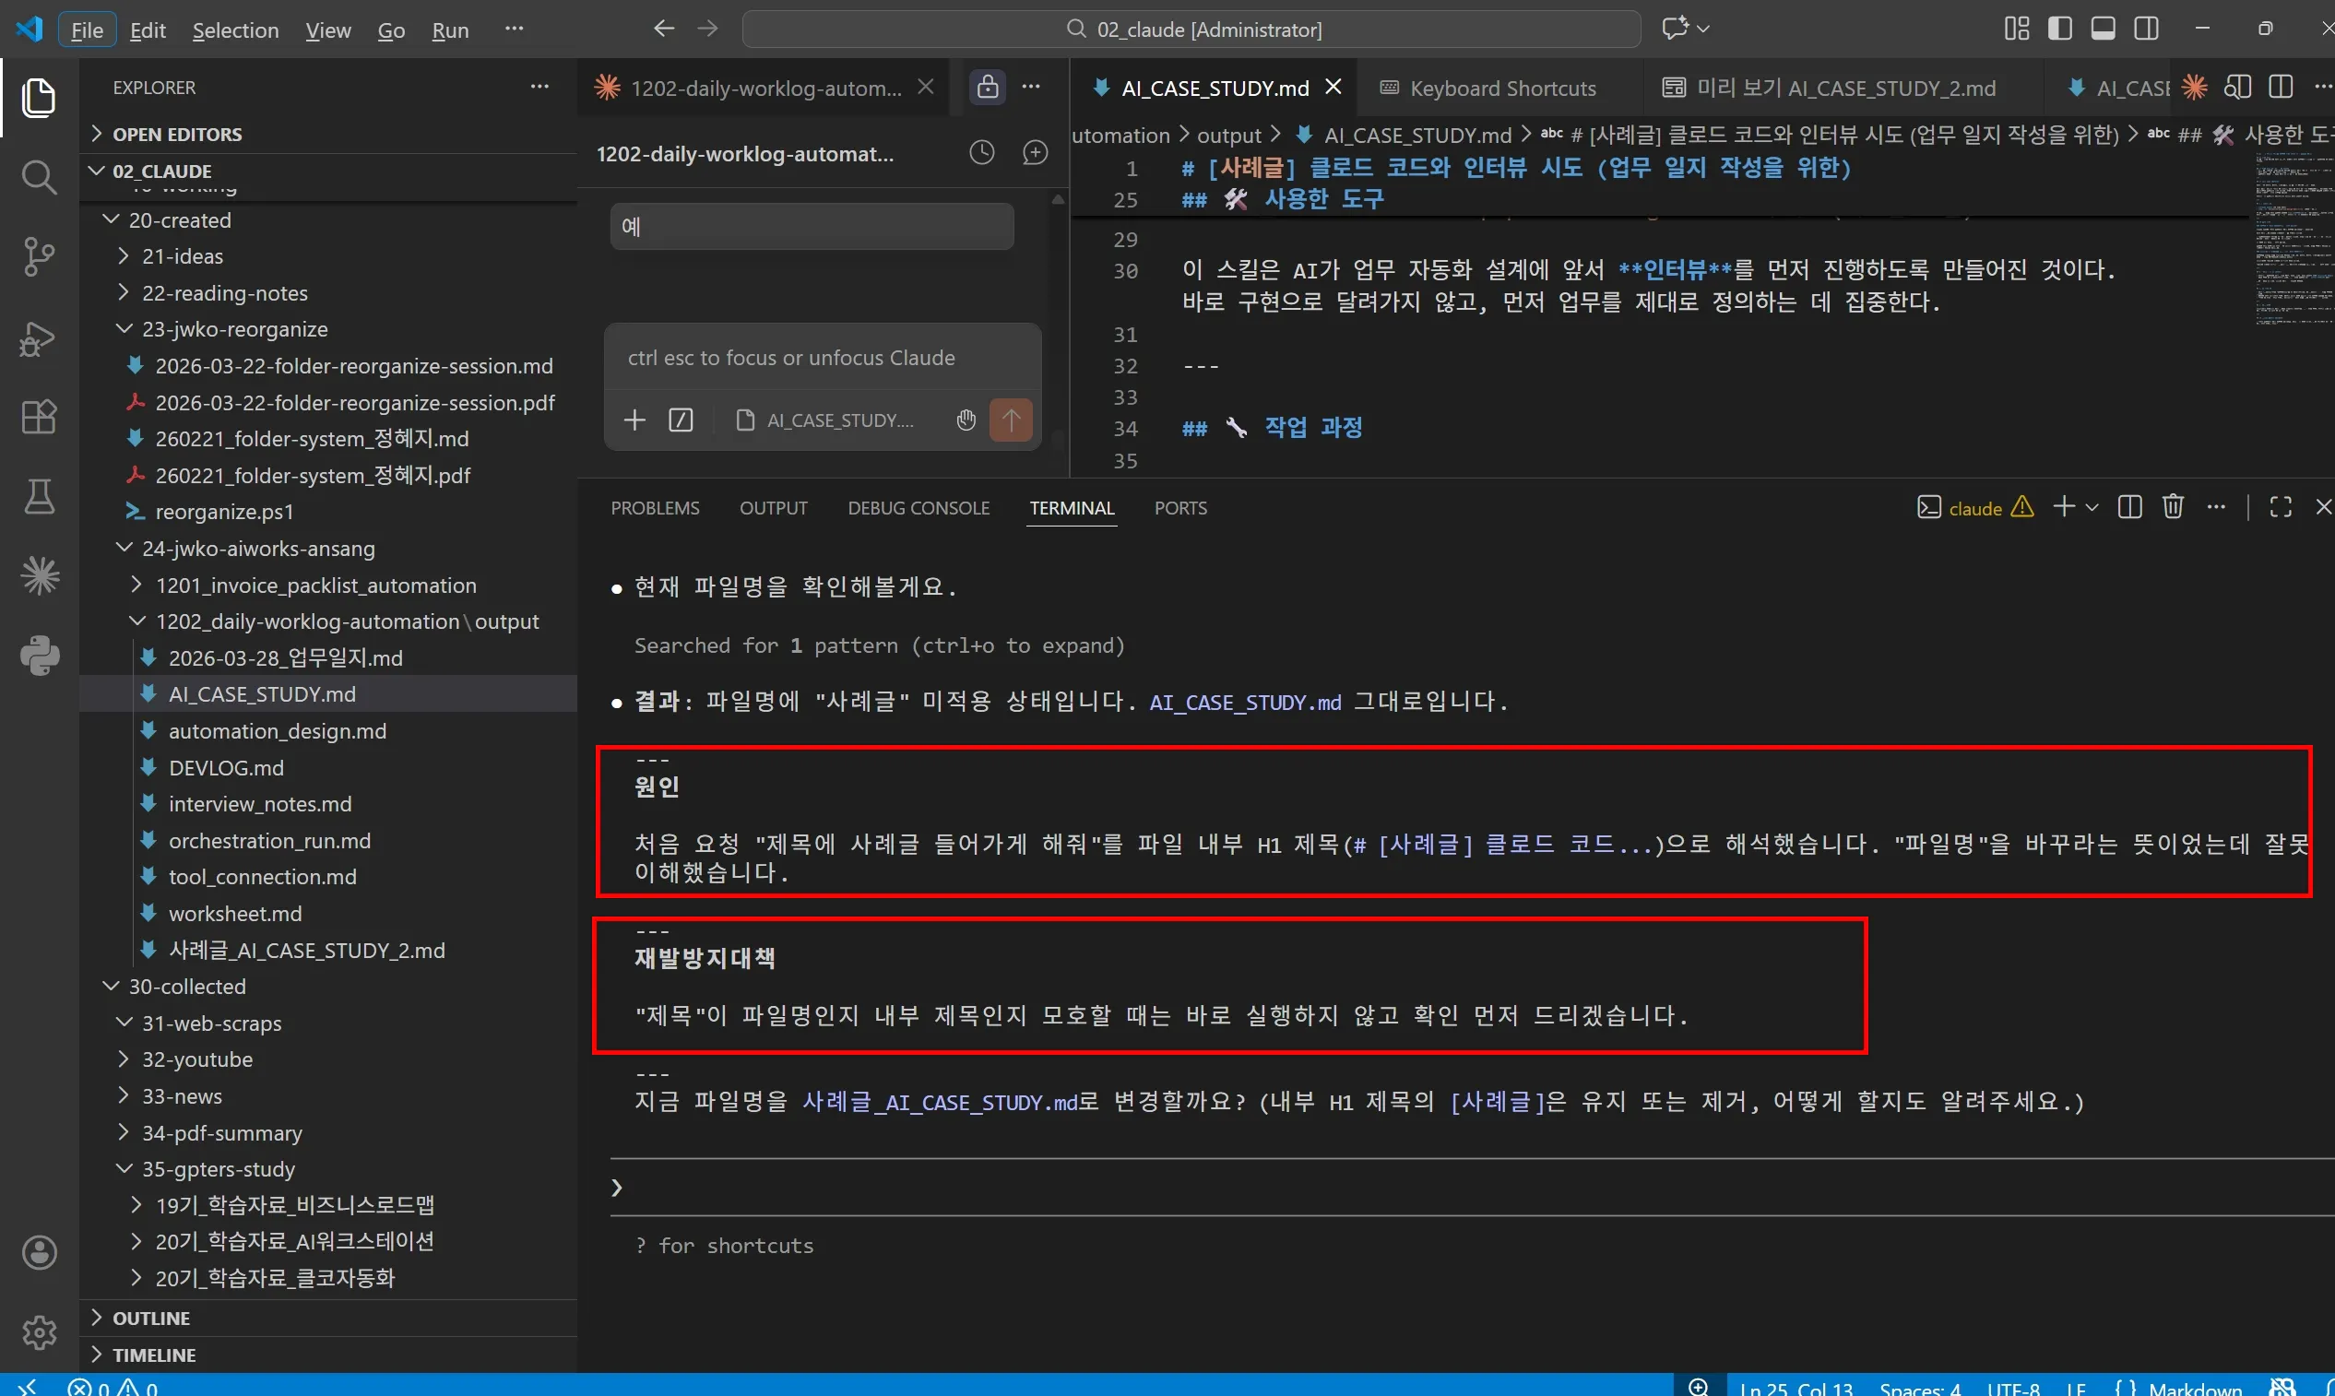2335x1396 pixels.
Task: Click the AI_CASE_STUDY.md link in terminal
Action: 1245,702
